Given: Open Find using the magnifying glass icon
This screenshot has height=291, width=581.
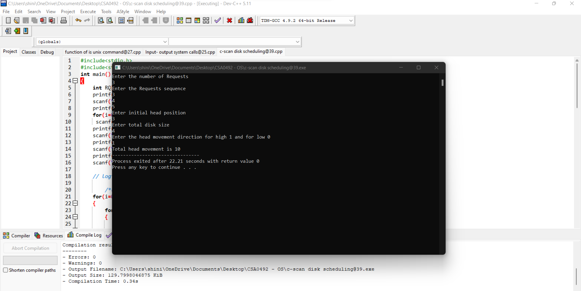Looking at the screenshot, I should [100, 20].
